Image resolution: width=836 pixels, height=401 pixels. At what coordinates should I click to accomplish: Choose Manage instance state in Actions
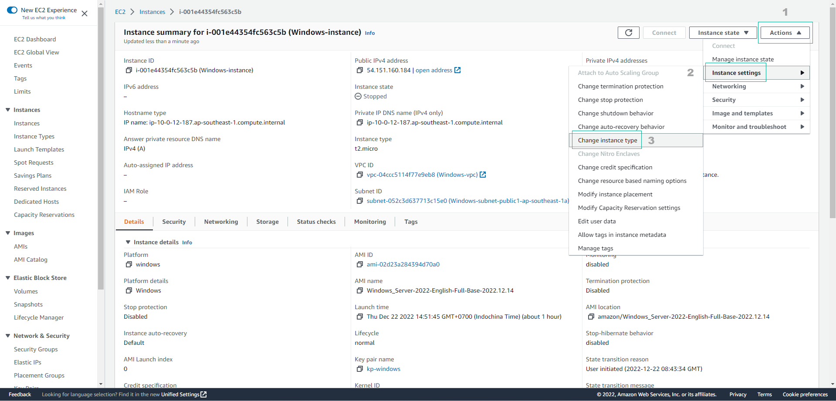pos(757,59)
